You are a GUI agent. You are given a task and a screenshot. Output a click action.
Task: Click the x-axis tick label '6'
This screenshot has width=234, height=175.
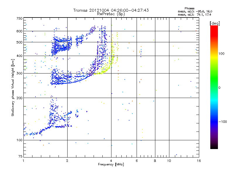tap(137, 161)
